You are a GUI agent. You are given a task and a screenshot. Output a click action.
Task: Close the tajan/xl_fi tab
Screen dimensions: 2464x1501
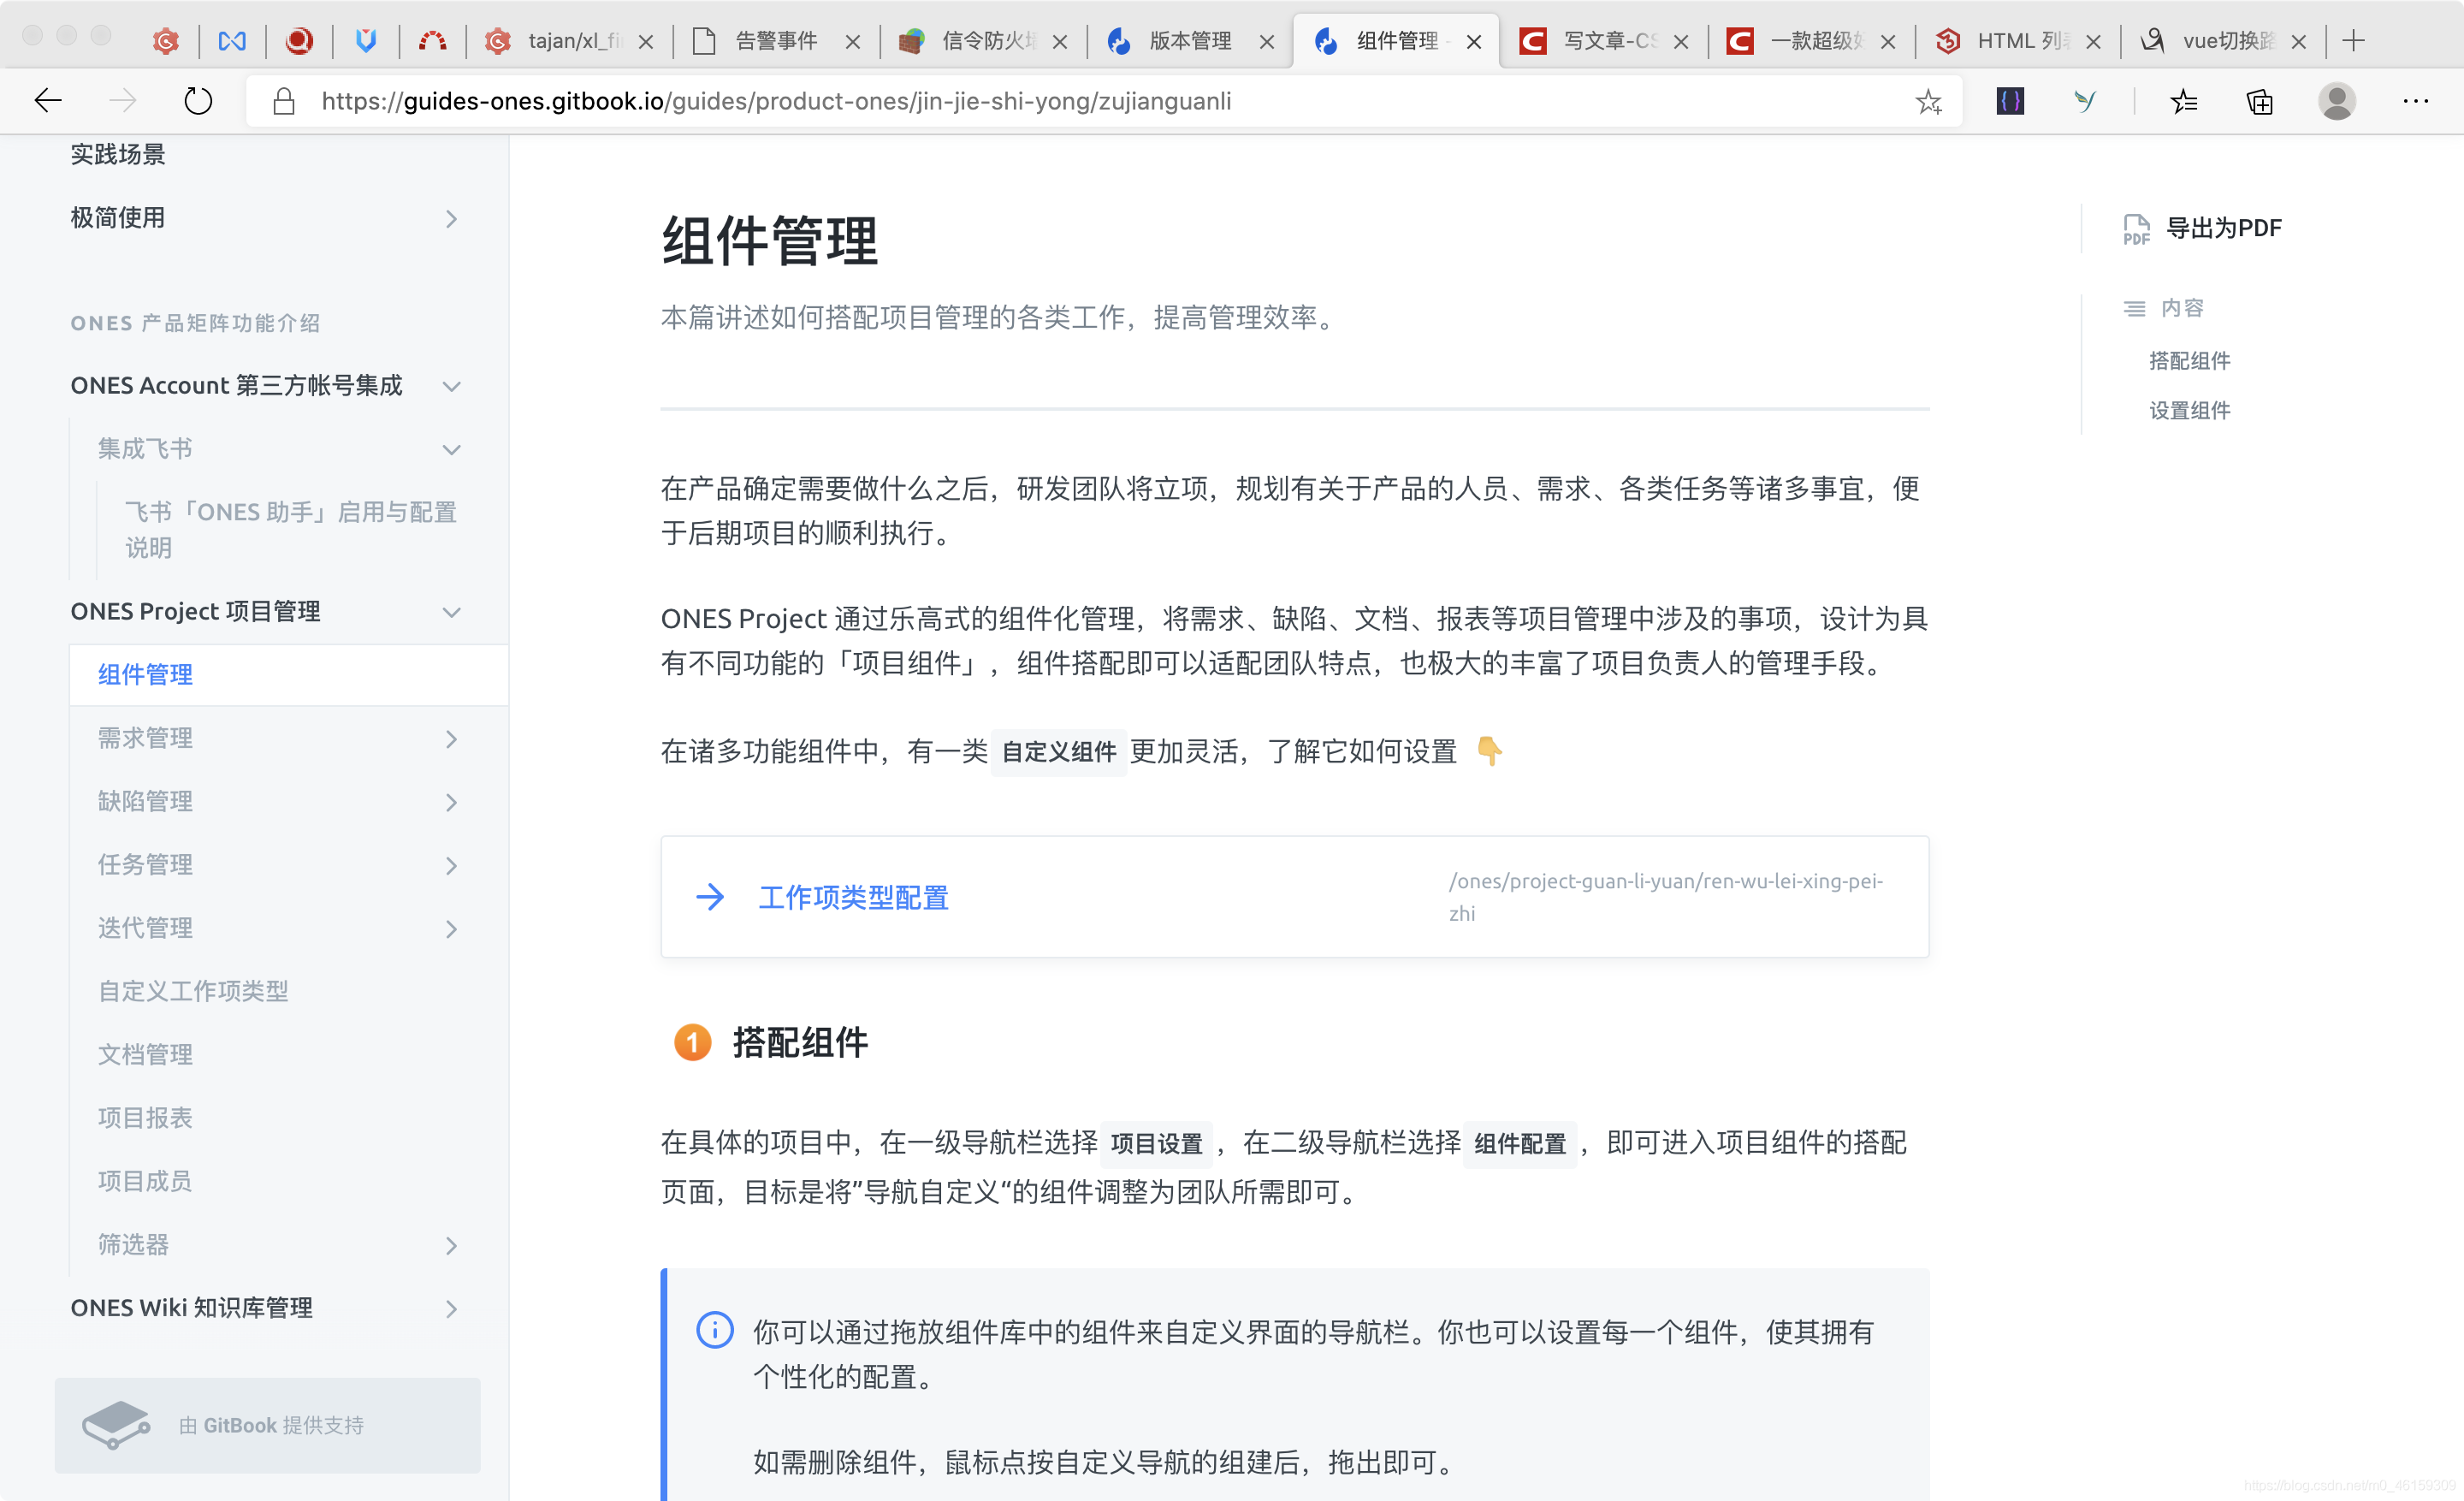tap(646, 42)
